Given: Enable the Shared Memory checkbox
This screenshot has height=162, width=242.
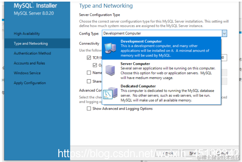Looking at the screenshot, I should point(89,81).
